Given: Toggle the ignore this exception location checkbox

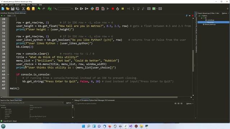Looking at the screenshot, I should [76, 104].
